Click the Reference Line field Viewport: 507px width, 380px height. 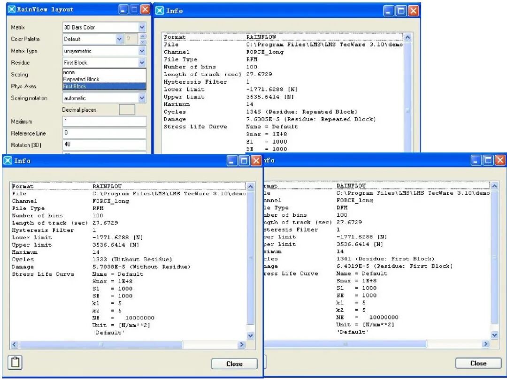tap(104, 133)
